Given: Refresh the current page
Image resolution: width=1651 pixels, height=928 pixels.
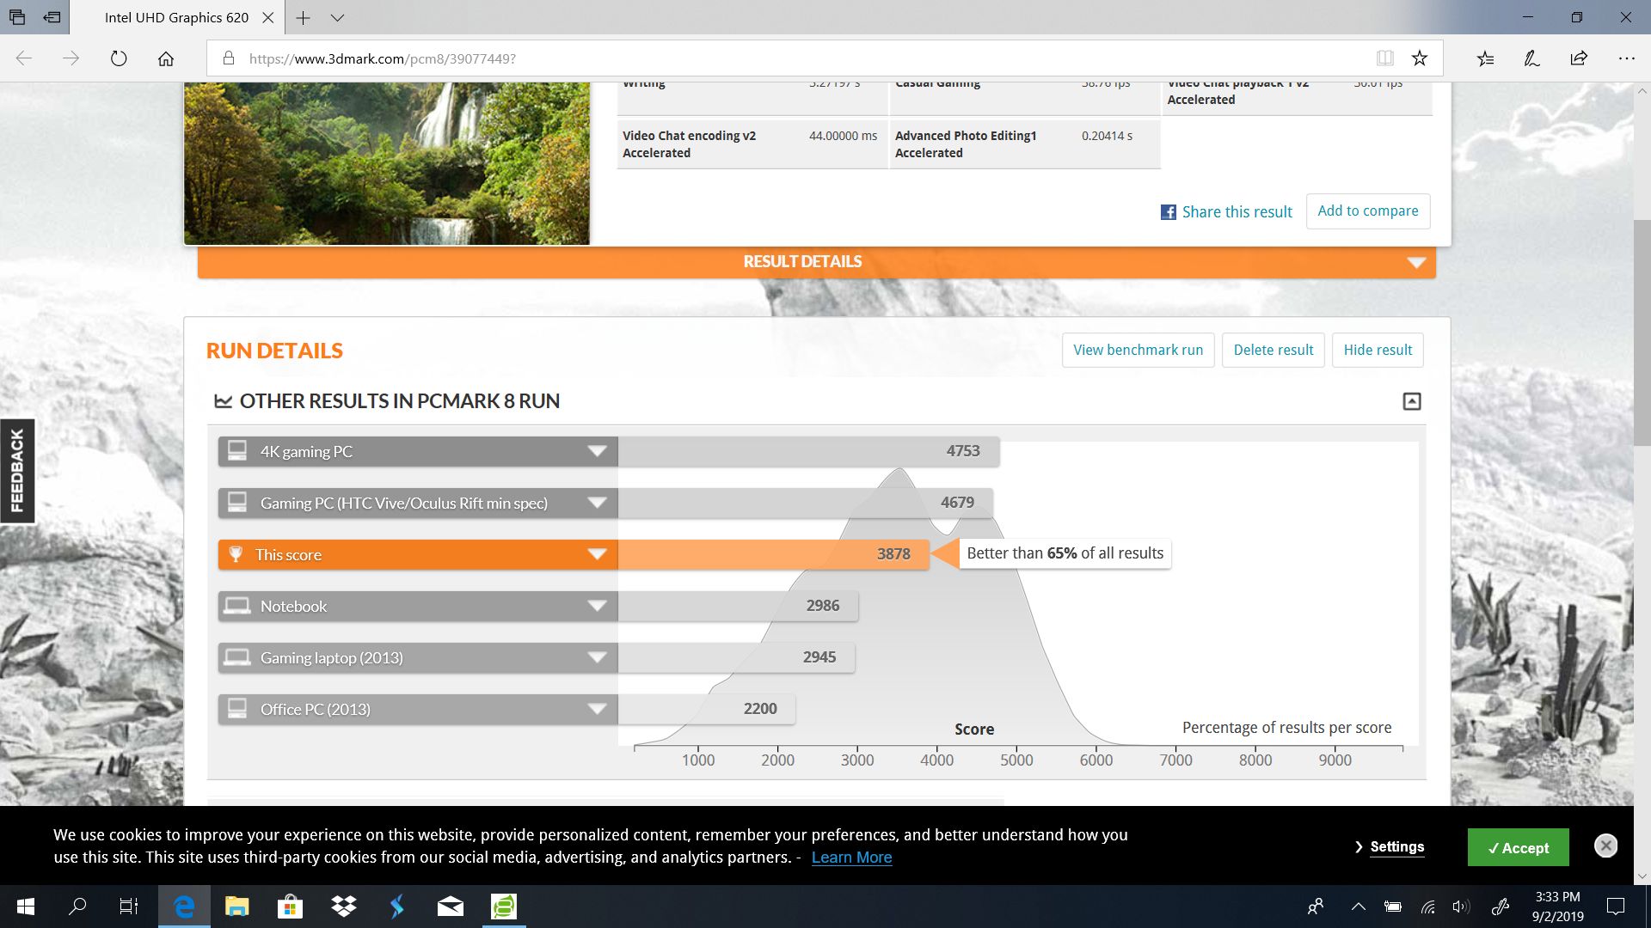Looking at the screenshot, I should pyautogui.click(x=119, y=58).
